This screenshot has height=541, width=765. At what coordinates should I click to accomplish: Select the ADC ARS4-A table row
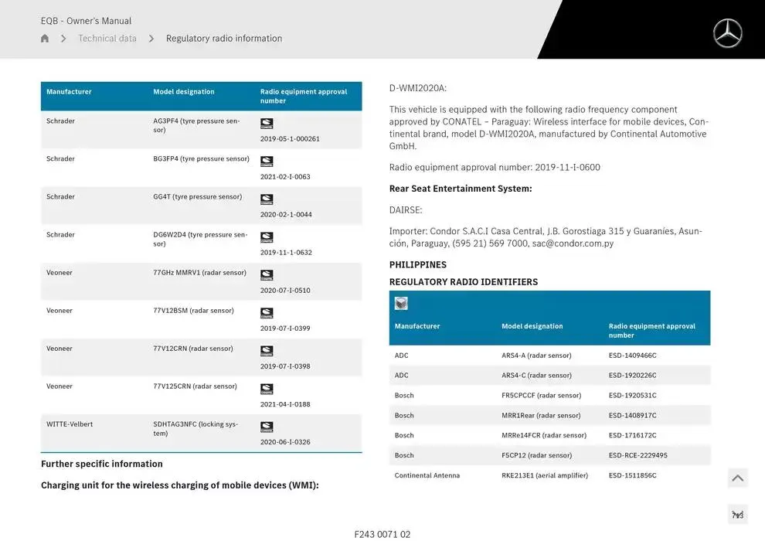click(549, 355)
